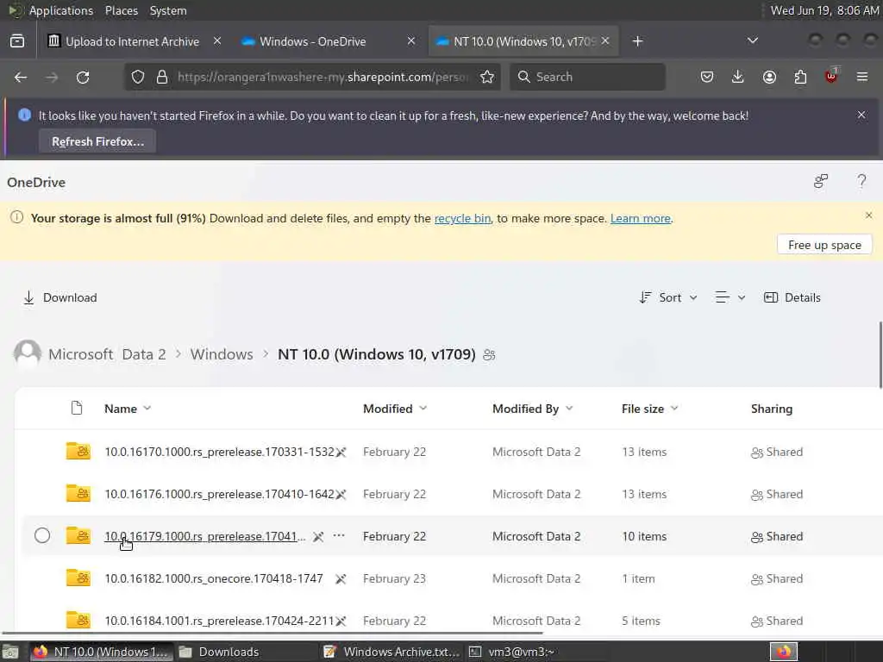Dismiss the Refresh Firefox notification bar
The height and width of the screenshot is (662, 883).
pos(861,115)
